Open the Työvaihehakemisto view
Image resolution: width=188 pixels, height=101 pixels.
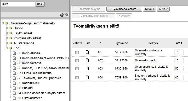pos(124,9)
